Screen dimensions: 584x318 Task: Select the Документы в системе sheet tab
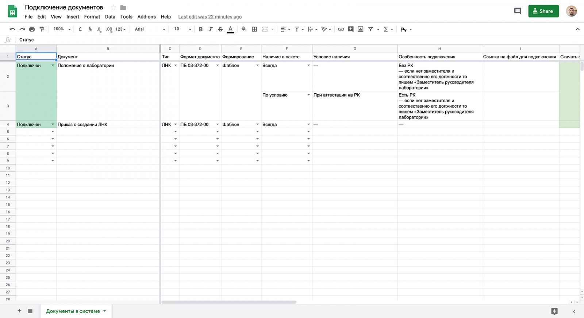[73, 311]
